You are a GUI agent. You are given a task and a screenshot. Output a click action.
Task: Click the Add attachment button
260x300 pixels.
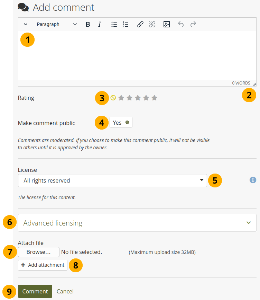(43, 265)
